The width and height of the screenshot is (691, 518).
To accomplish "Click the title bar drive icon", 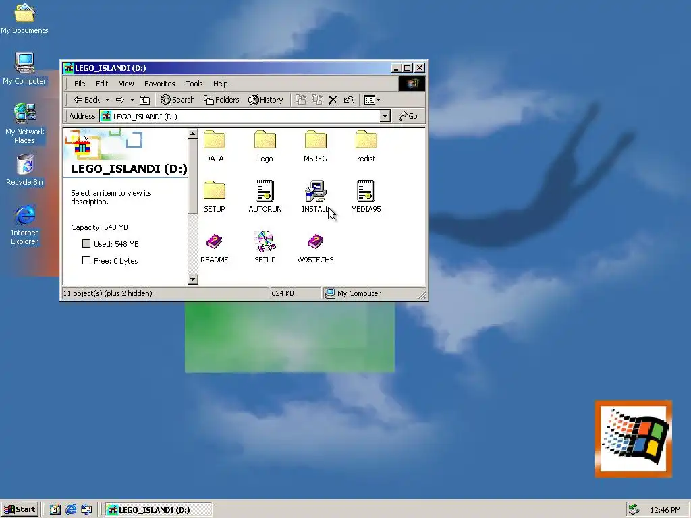I will click(68, 68).
